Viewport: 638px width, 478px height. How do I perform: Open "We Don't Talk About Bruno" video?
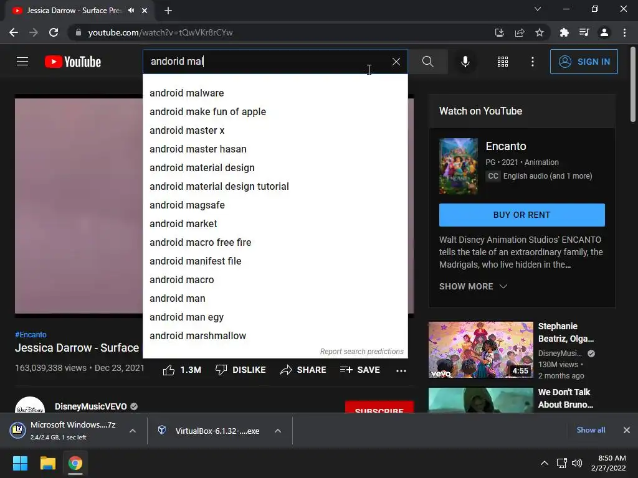[x=481, y=400]
